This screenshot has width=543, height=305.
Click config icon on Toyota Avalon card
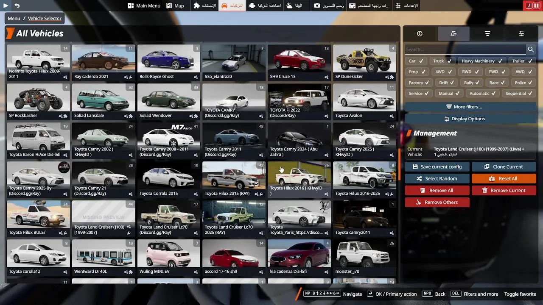392,116
